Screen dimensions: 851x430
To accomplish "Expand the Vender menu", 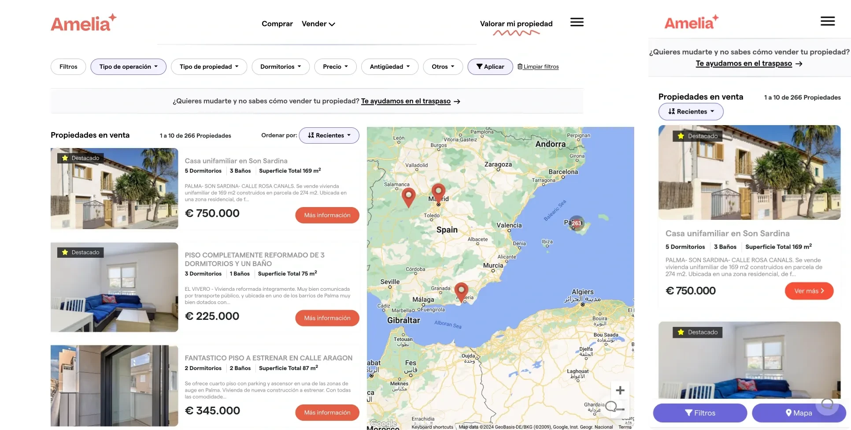I will [318, 24].
